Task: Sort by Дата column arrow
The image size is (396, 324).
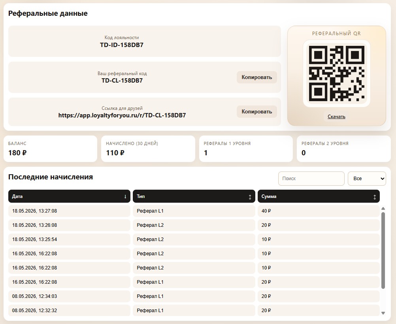Action: (x=125, y=196)
